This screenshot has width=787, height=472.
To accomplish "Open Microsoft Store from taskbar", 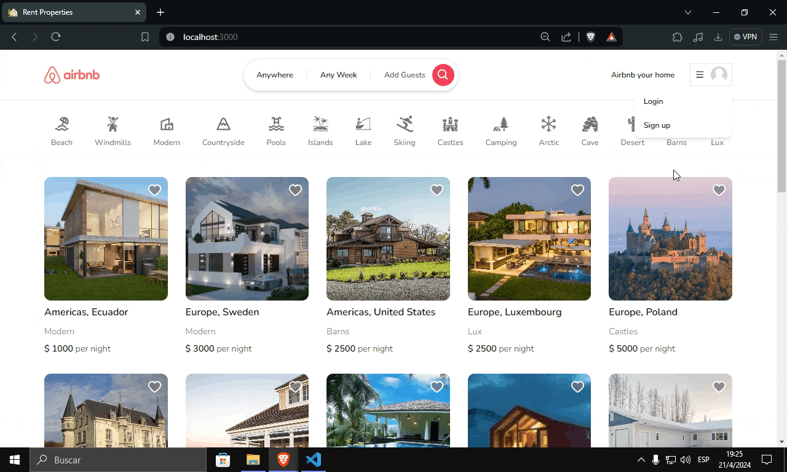I will [223, 460].
